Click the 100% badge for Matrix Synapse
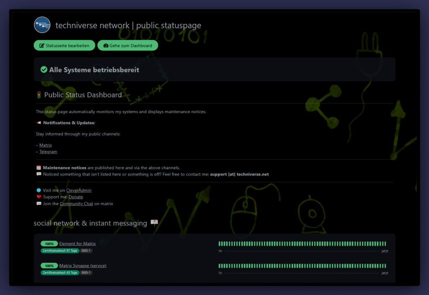The width and height of the screenshot is (429, 295). [x=49, y=266]
